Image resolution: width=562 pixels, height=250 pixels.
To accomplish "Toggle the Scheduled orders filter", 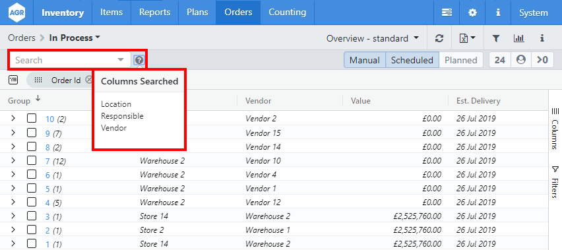I will tap(412, 60).
